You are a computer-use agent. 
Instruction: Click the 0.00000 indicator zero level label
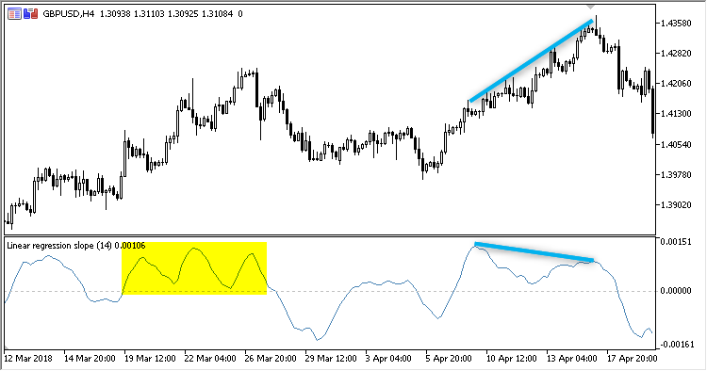tap(676, 291)
